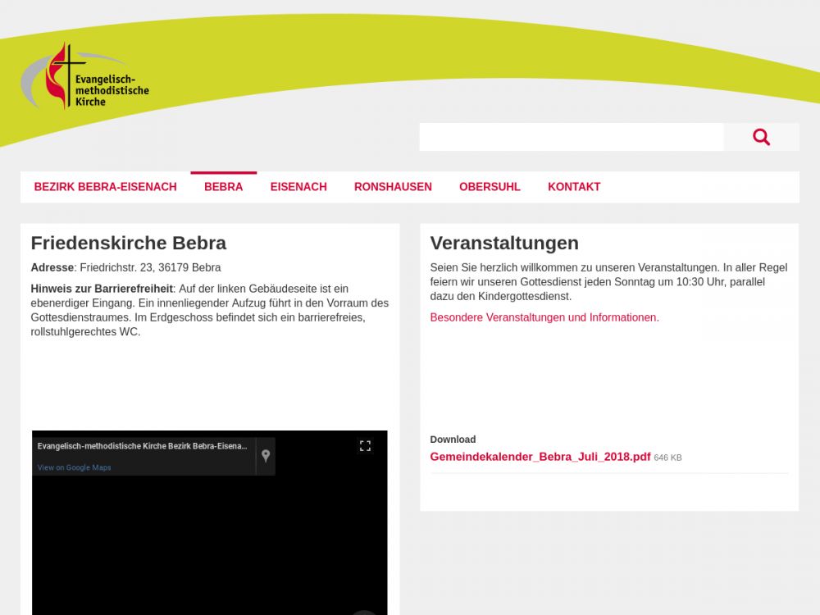This screenshot has width=820, height=615.
Task: Click the map place title in embedded map
Action: click(142, 446)
